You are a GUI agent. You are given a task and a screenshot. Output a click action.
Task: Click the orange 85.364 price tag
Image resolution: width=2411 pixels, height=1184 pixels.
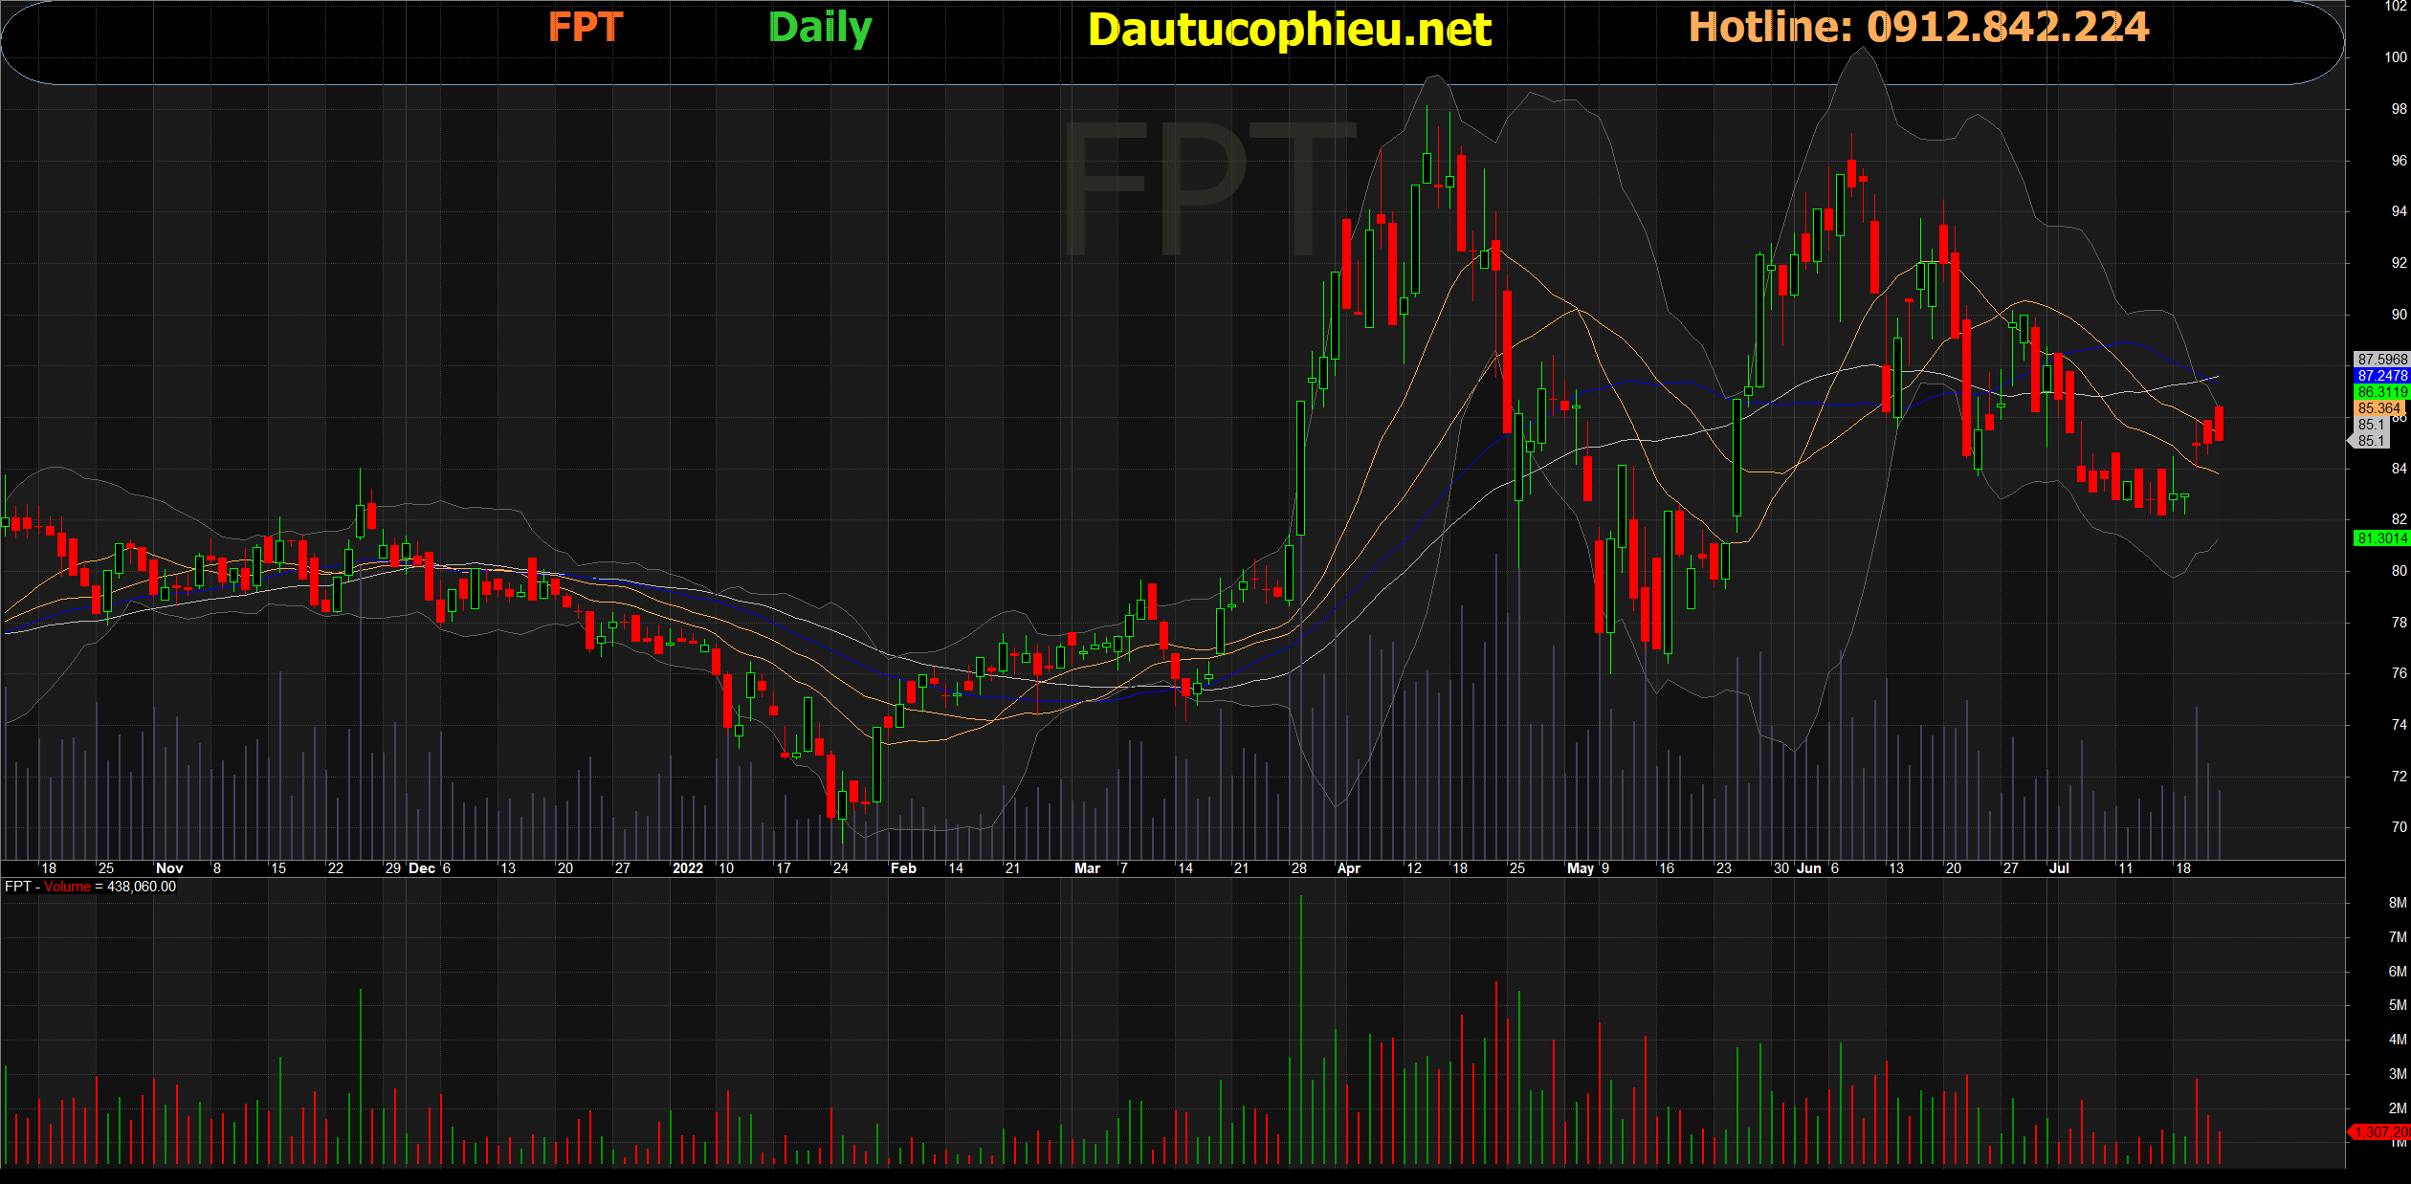(x=2378, y=408)
